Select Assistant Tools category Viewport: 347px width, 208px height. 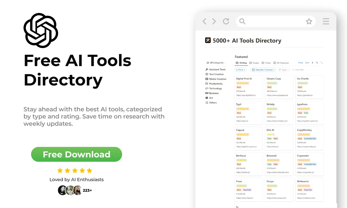[216, 69]
